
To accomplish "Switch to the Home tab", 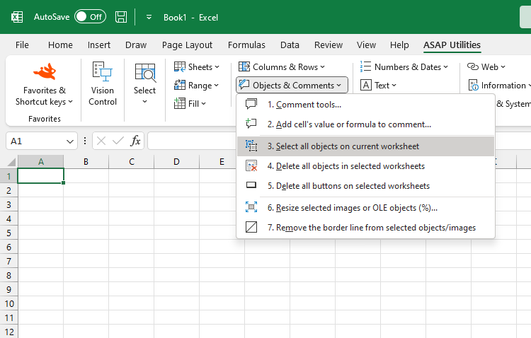I will (60, 45).
